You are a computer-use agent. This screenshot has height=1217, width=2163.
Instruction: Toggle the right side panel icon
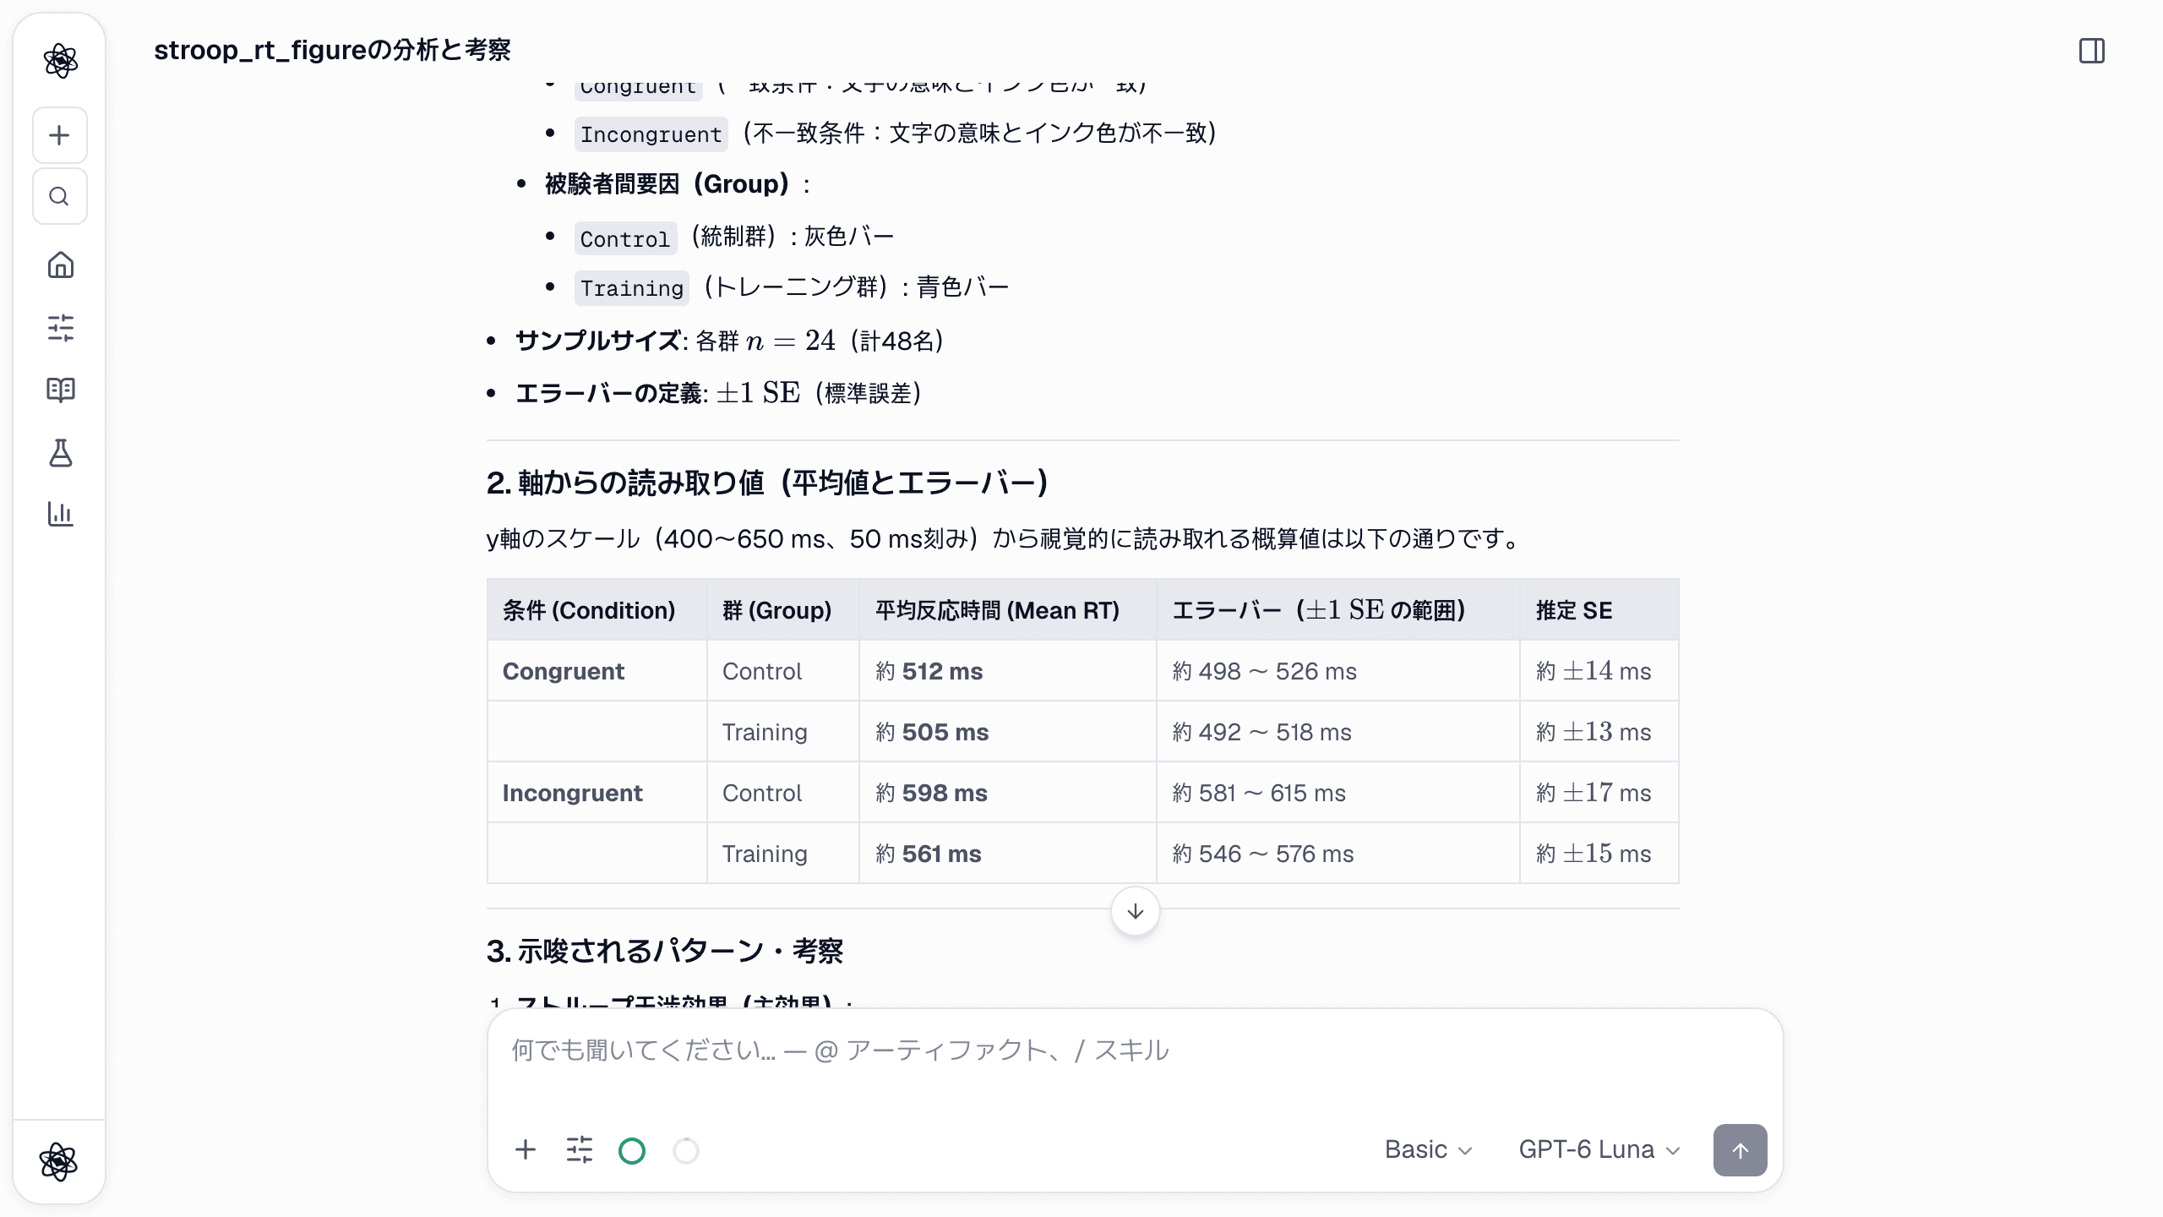pyautogui.click(x=2092, y=51)
